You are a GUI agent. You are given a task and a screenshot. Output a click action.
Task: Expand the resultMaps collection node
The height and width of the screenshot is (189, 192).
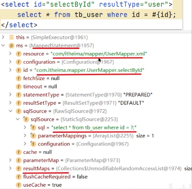10,168
